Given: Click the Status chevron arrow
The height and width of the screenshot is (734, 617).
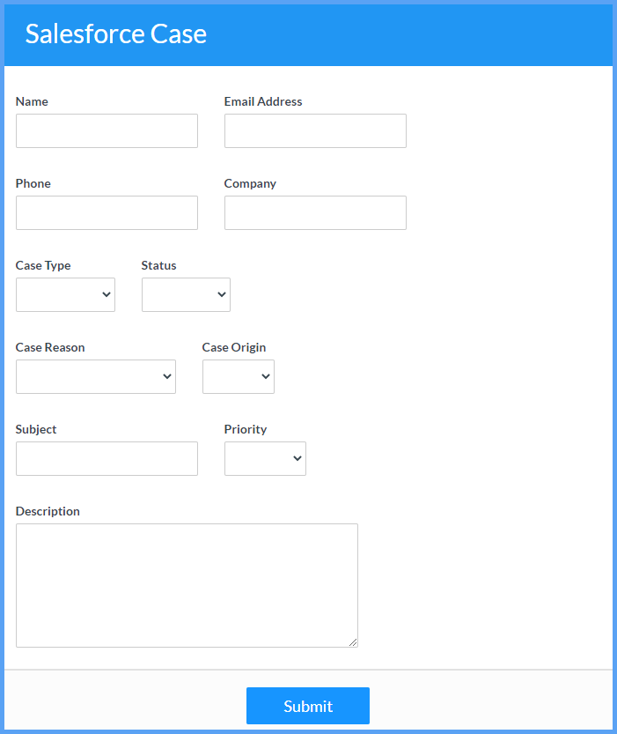Looking at the screenshot, I should tap(222, 294).
